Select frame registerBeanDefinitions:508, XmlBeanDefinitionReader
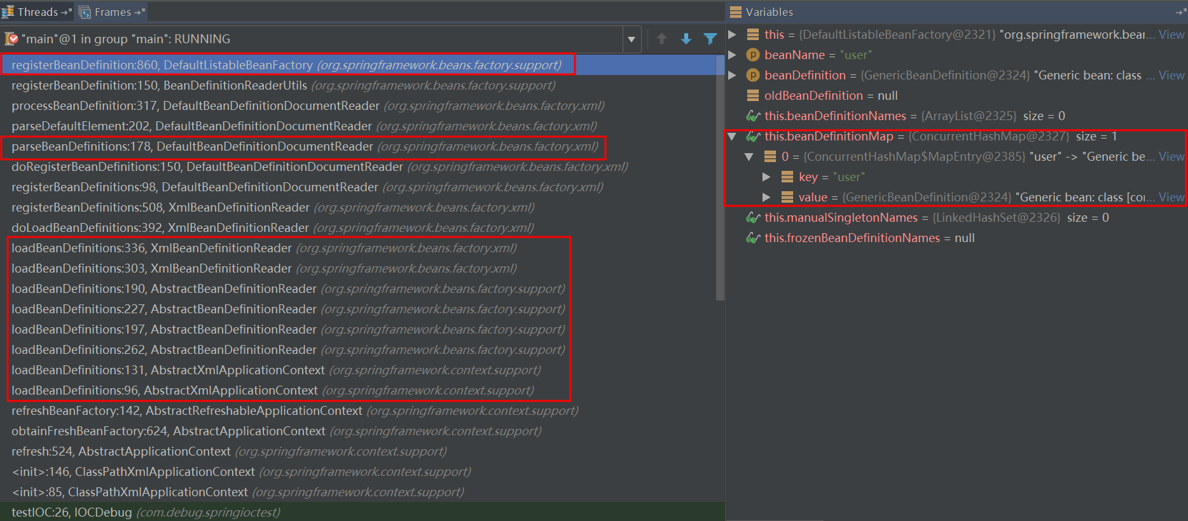 click(359, 207)
